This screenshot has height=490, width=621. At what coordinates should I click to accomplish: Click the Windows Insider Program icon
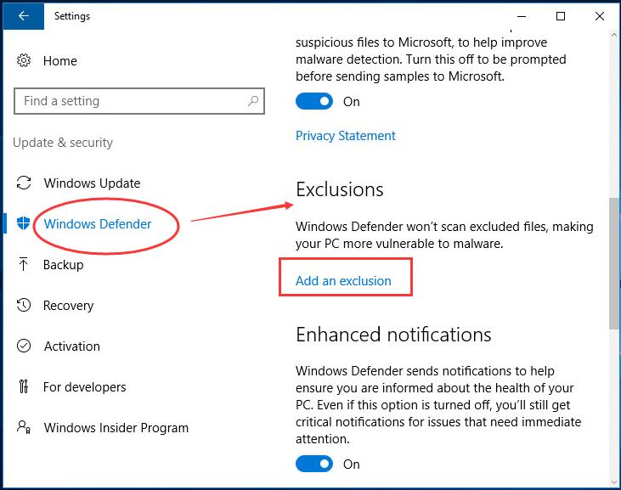tap(25, 428)
